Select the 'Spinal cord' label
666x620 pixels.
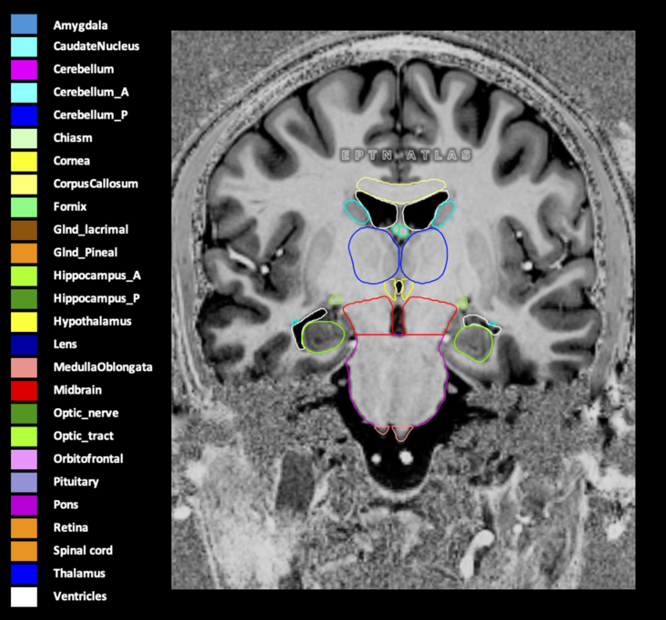click(83, 551)
